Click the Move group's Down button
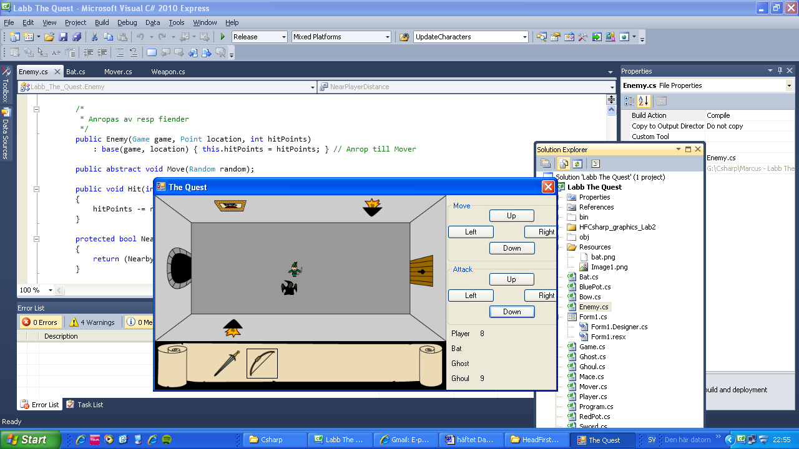 click(512, 248)
